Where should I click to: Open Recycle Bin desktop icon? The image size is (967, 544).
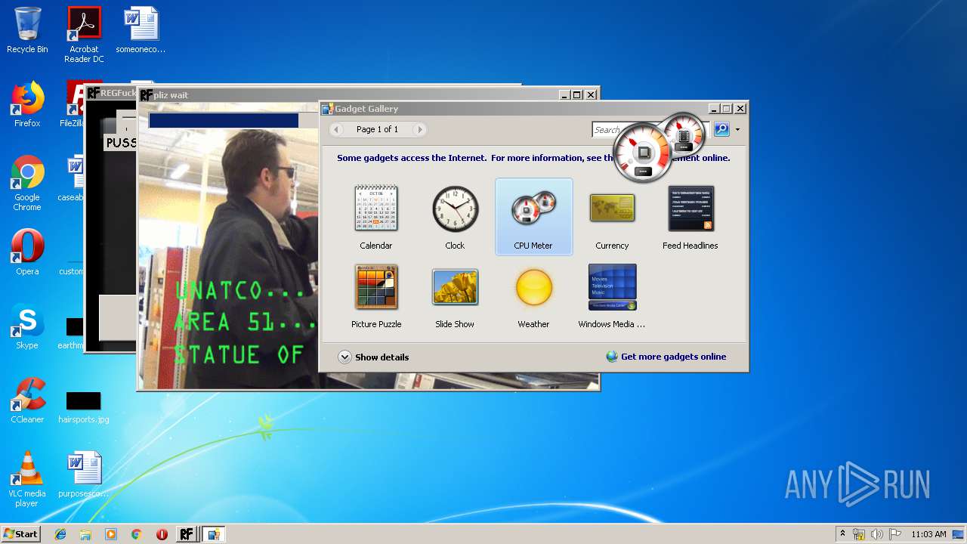pos(27,31)
